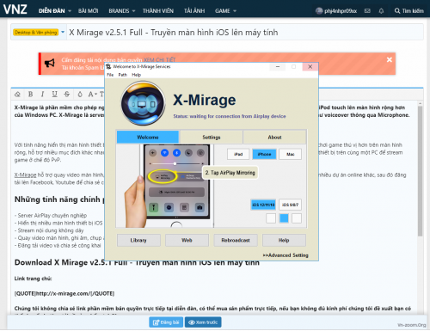The height and width of the screenshot is (331, 430).
Task: Open Thành viên in the navbar
Action: 158,11
